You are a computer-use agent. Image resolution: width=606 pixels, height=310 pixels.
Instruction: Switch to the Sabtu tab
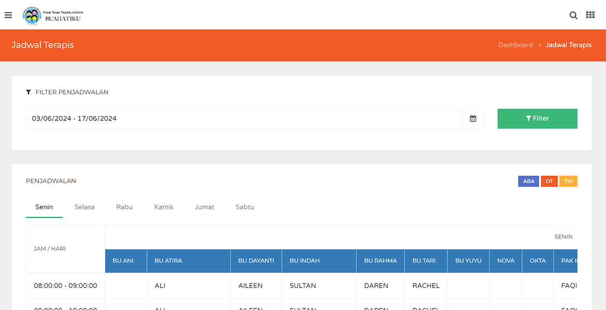coord(244,207)
